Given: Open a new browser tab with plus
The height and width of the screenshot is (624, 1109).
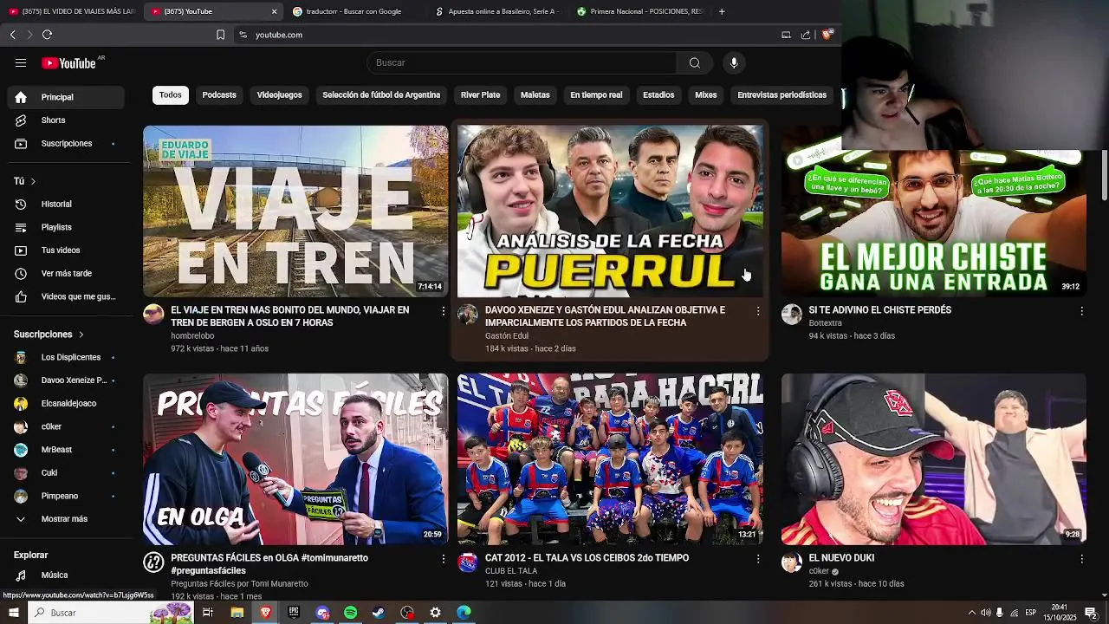Looking at the screenshot, I should click(722, 11).
